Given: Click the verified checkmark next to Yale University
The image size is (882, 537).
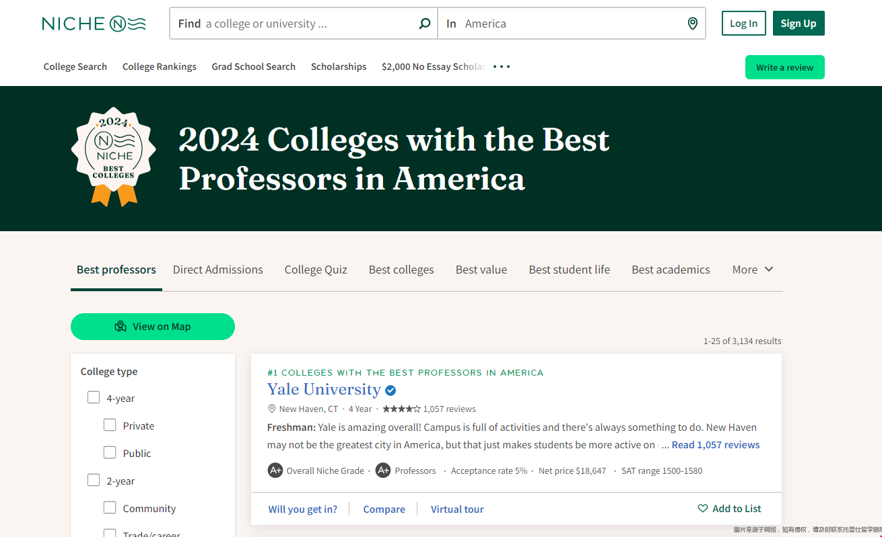Looking at the screenshot, I should (391, 390).
